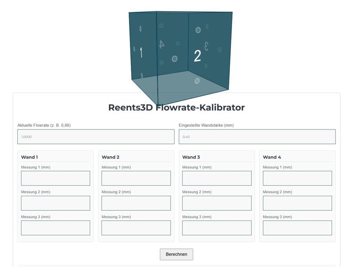The image size is (357, 267).
Task: Focus the Eingestellte Wandstärke input field
Action: point(257,137)
